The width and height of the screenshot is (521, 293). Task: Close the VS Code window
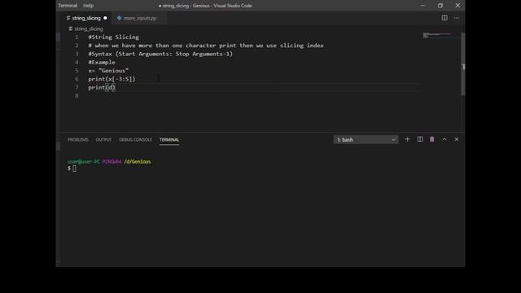tap(458, 6)
